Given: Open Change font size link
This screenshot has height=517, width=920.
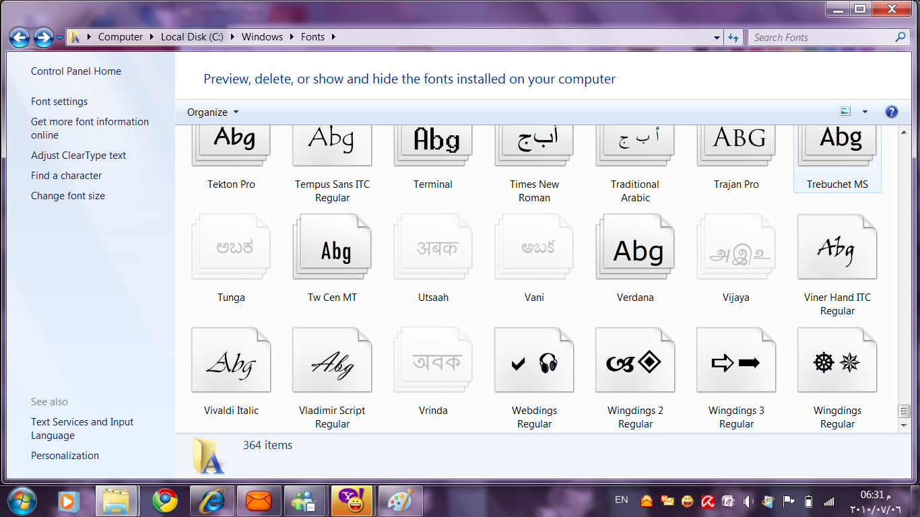Looking at the screenshot, I should [x=68, y=196].
